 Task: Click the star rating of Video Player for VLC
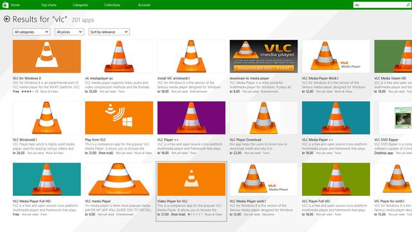[x=194, y=215]
